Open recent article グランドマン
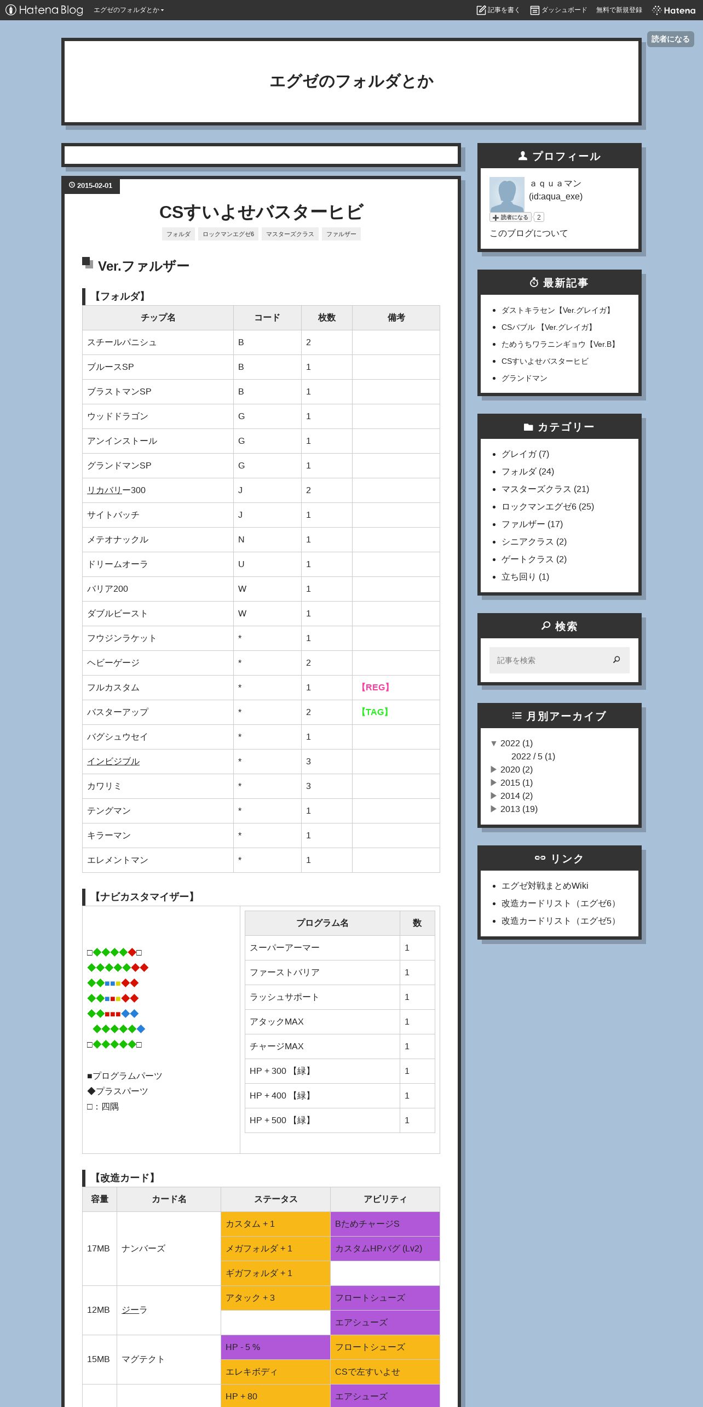The image size is (703, 1407). (524, 378)
